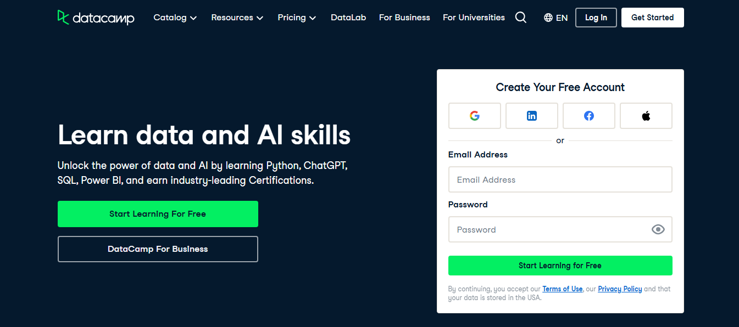The image size is (739, 327).
Task: Show password using the eye icon
Action: click(658, 229)
